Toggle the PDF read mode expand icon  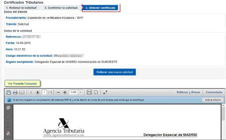pyautogui.click(x=105, y=92)
